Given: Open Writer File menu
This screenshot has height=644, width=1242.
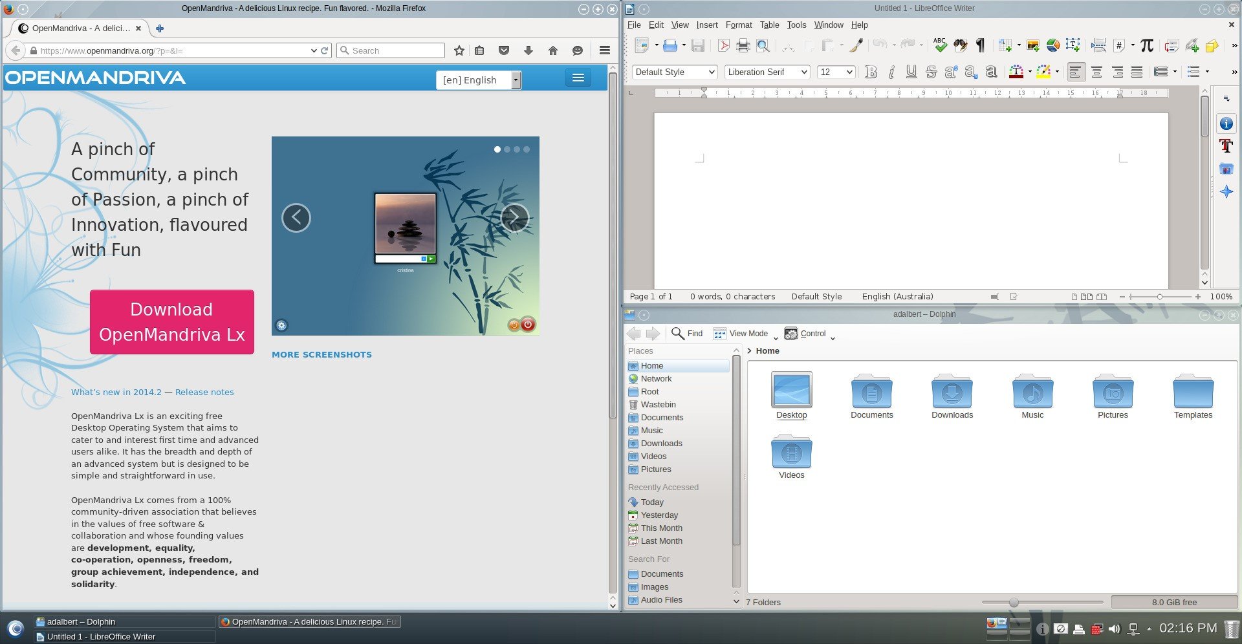Looking at the screenshot, I should (634, 25).
